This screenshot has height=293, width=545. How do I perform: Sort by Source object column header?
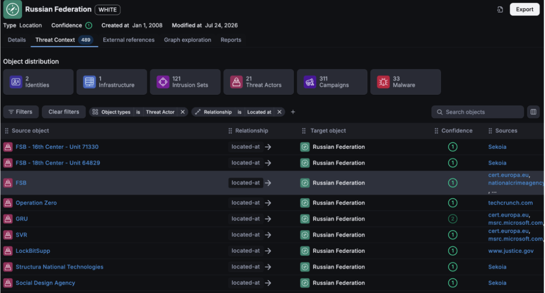pos(30,131)
